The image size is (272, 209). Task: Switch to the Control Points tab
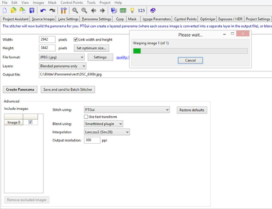pyautogui.click(x=185, y=19)
